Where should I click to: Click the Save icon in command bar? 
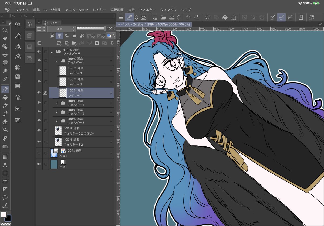click(172, 18)
